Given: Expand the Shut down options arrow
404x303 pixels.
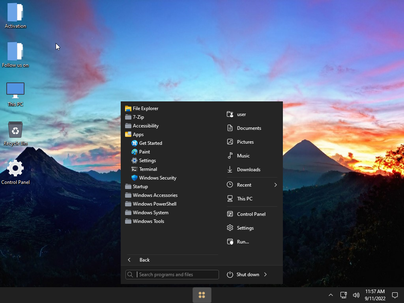Looking at the screenshot, I should pos(266,275).
